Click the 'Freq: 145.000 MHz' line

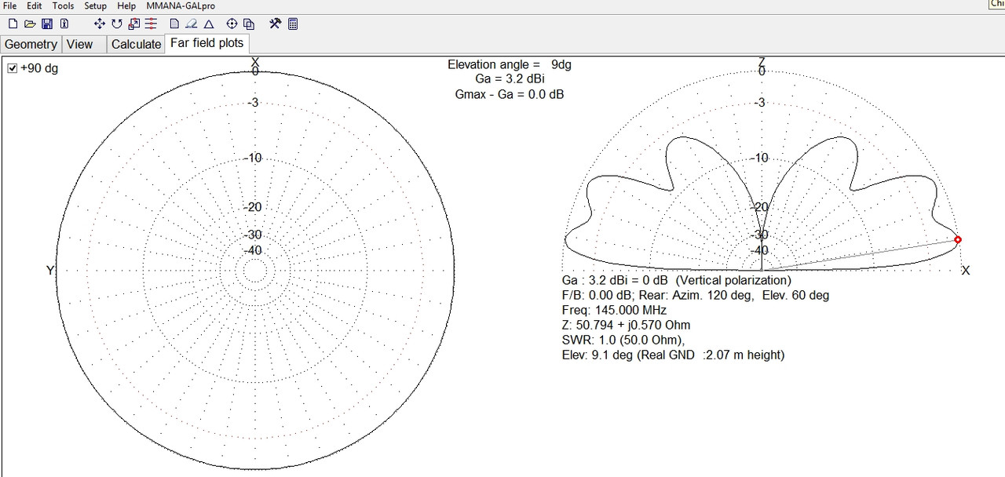pos(614,310)
